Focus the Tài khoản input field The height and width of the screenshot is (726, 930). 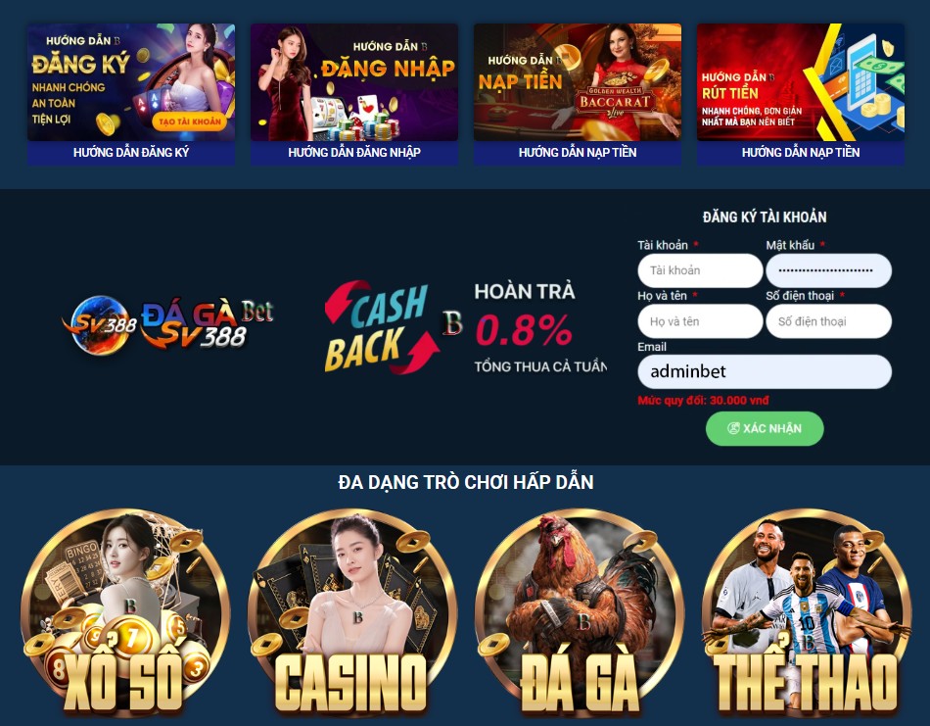coord(700,270)
